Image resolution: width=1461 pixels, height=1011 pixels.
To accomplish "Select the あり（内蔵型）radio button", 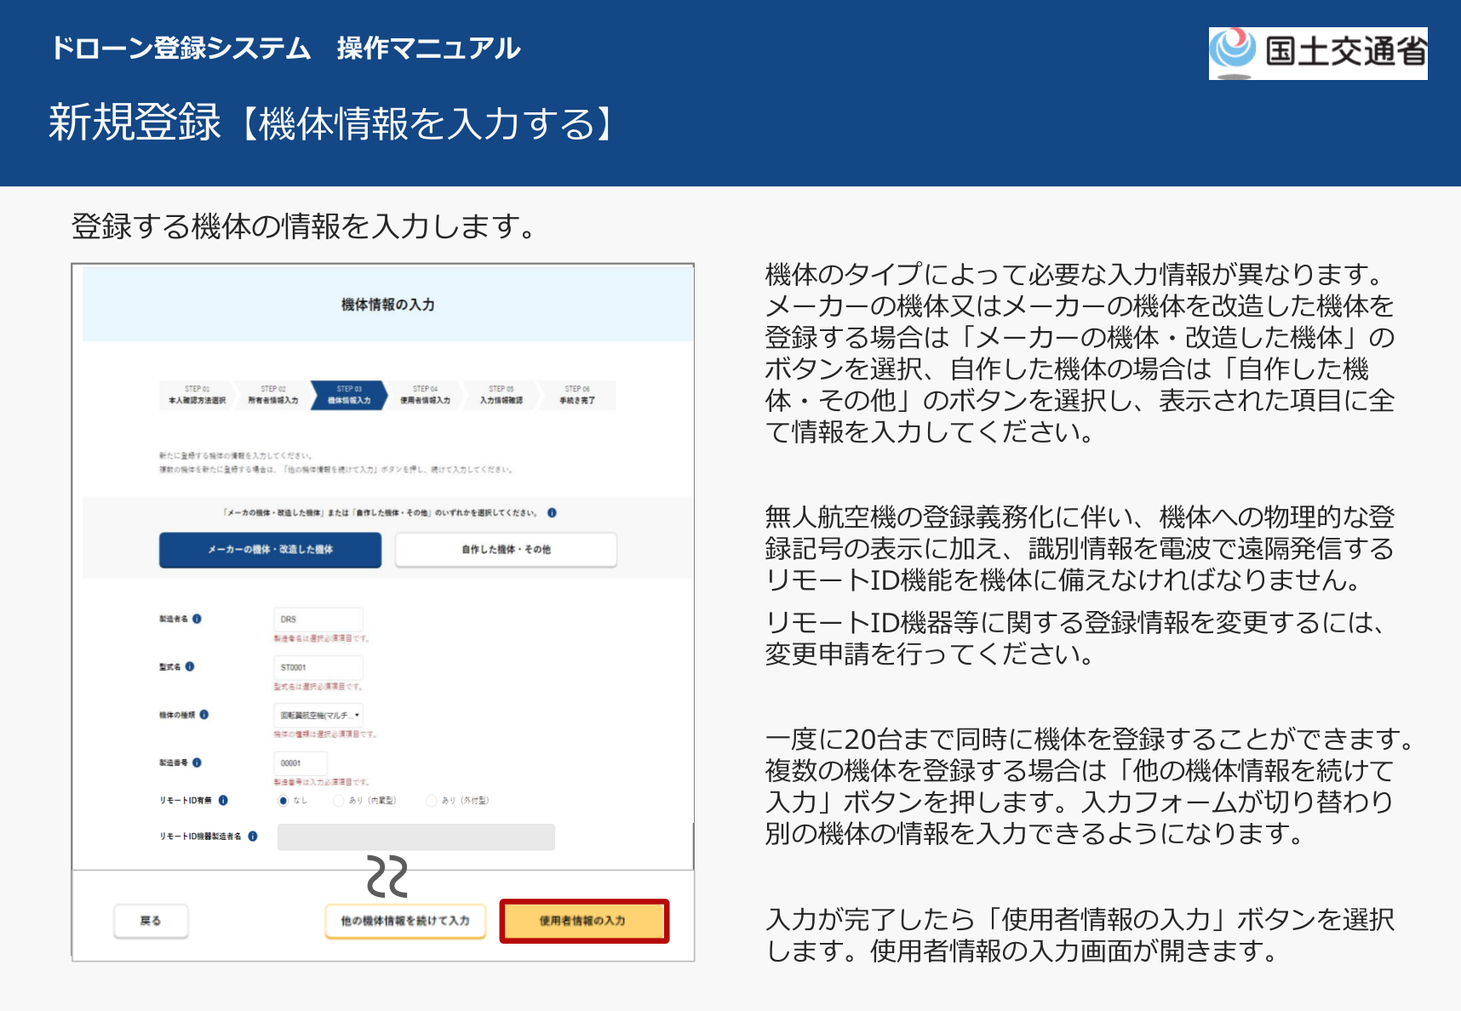I will point(339,800).
